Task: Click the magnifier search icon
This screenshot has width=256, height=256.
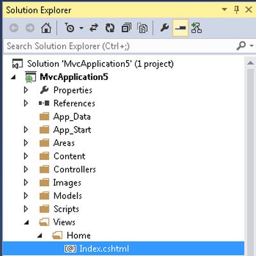Action: pos(241,45)
